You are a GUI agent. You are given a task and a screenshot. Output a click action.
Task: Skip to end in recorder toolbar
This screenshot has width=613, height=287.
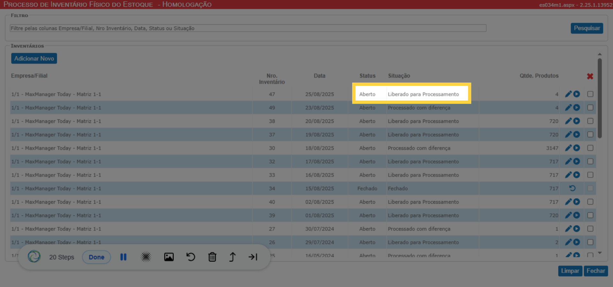click(x=253, y=257)
